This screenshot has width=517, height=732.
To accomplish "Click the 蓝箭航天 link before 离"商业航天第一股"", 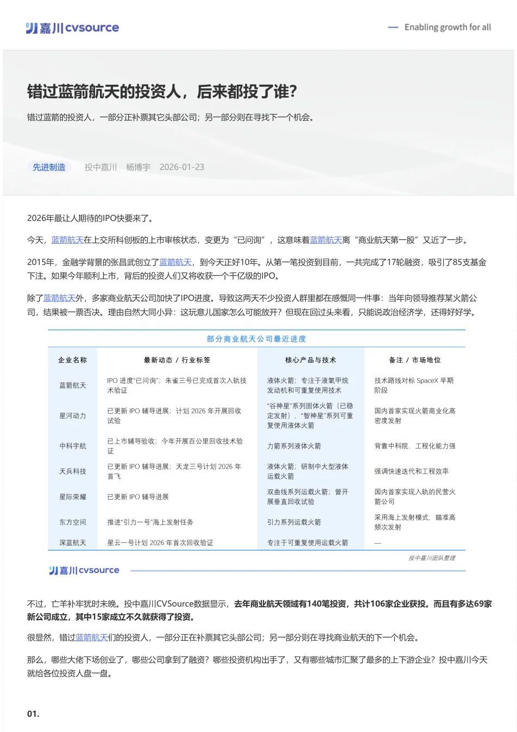I will [x=326, y=240].
